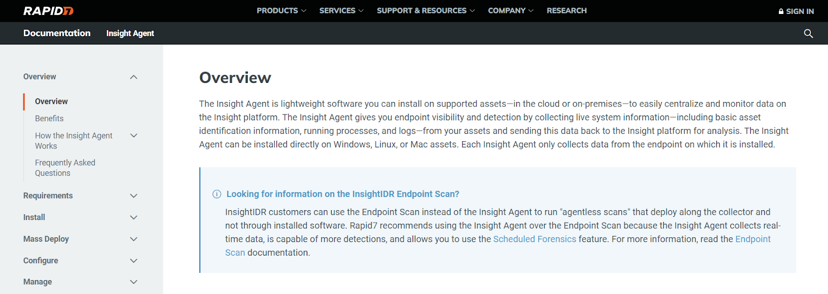Open the Configure section

pyautogui.click(x=41, y=261)
